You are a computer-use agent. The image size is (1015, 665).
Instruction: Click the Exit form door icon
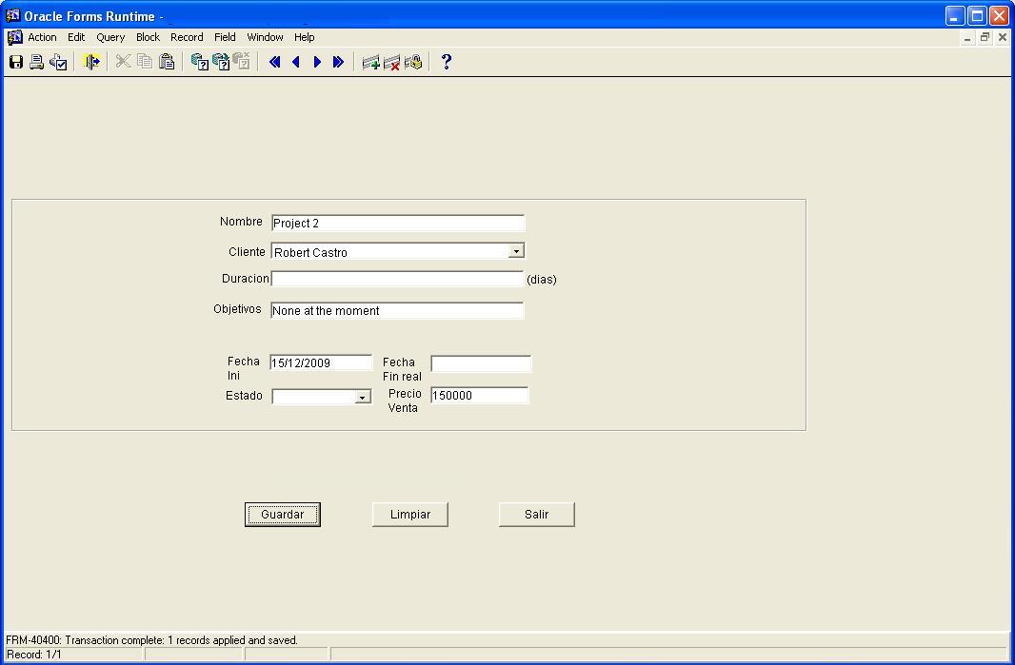[x=91, y=62]
